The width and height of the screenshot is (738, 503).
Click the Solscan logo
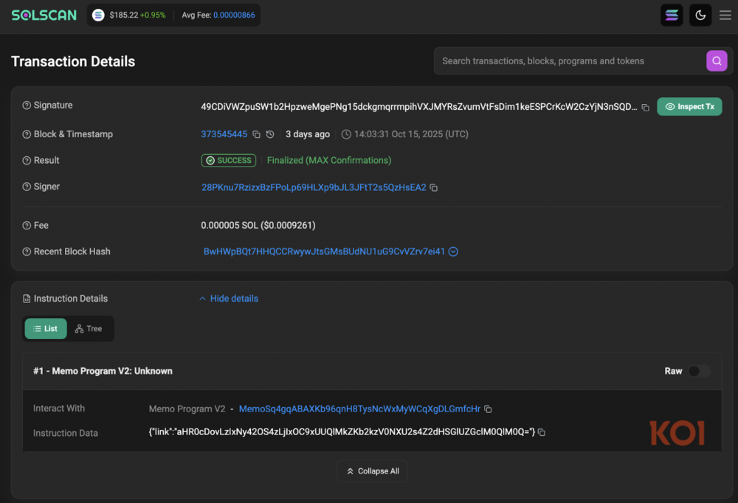pyautogui.click(x=44, y=15)
